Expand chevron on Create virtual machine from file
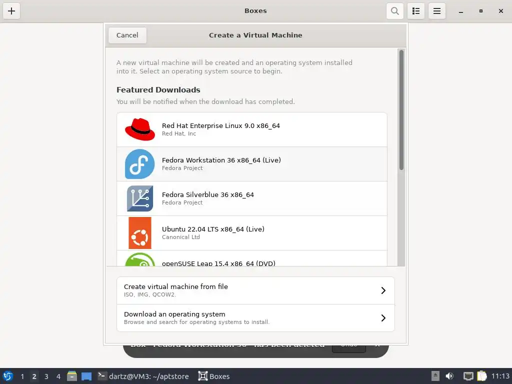 [383, 290]
